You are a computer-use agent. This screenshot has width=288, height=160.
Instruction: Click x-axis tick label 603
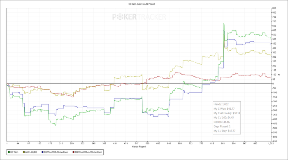[158, 143]
